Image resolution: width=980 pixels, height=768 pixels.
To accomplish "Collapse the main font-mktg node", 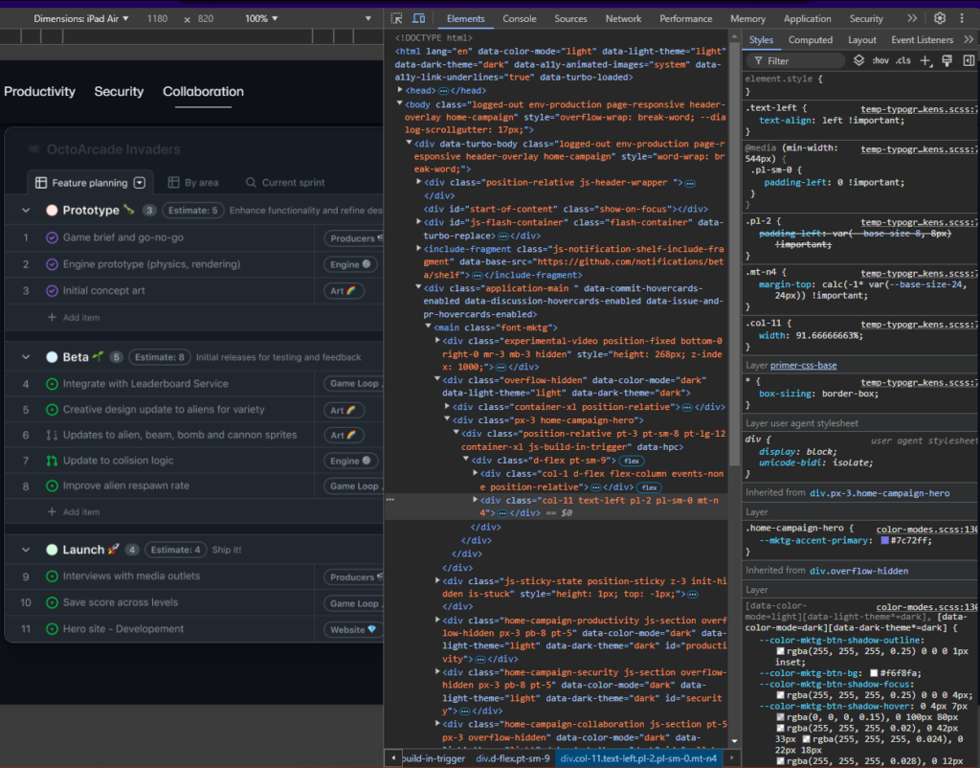I will point(429,327).
